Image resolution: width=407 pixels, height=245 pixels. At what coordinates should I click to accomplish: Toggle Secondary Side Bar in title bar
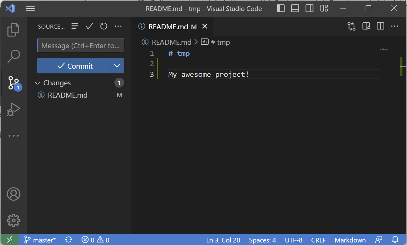[x=310, y=9]
